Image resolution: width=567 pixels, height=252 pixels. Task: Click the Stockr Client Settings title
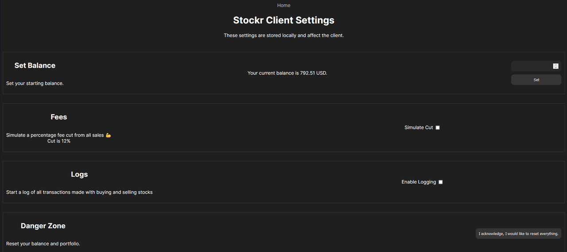pos(283,20)
